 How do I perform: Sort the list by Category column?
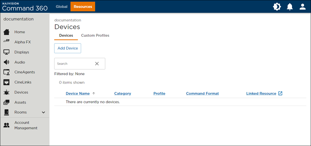coord(123,94)
